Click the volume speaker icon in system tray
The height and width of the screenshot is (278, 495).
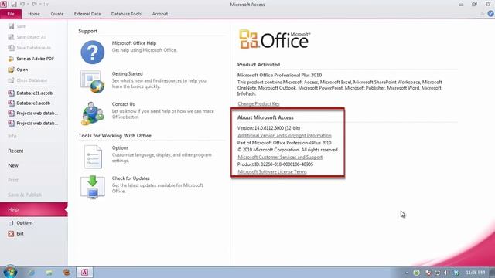pos(446,273)
